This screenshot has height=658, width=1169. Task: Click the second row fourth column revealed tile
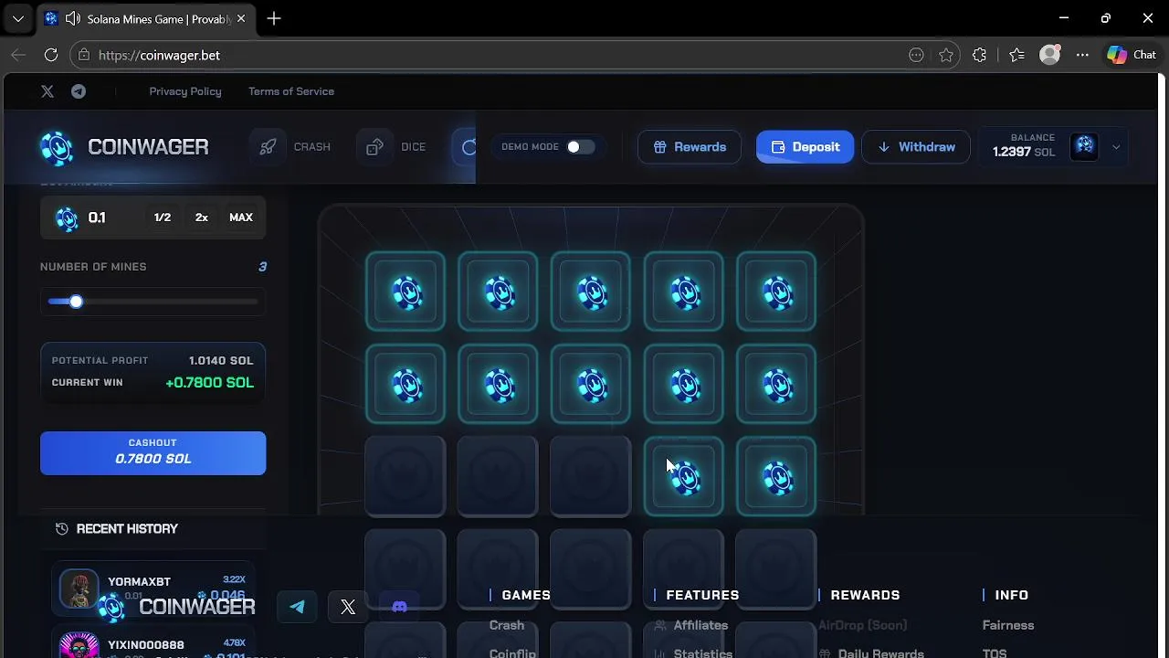[x=683, y=385]
